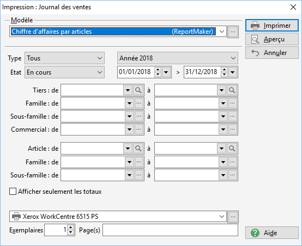Decrease start date 01/01/2018 with down spinner
Viewport: 302px width, 246px height.
[158, 75]
